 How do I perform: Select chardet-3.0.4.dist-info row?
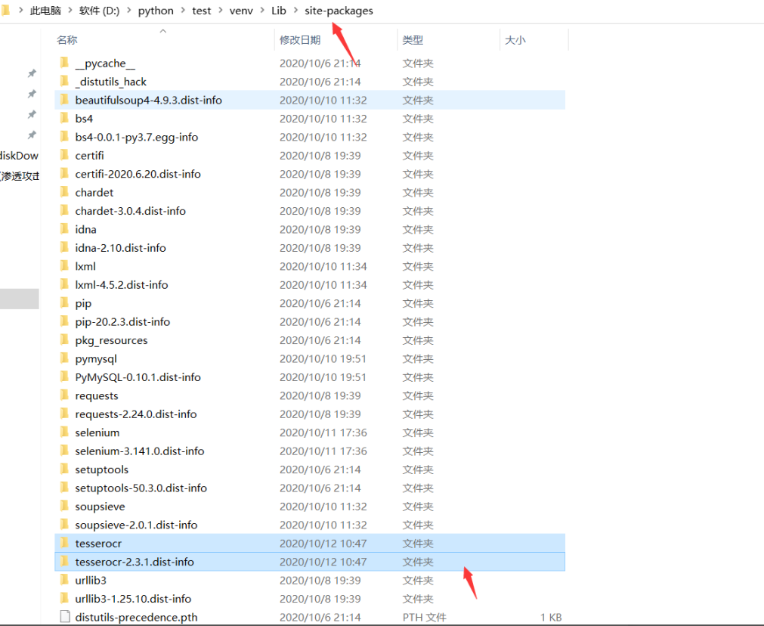coord(310,211)
